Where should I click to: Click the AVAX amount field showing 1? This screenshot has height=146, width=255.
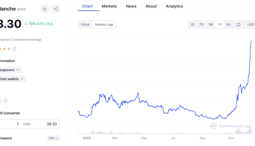point(10,124)
